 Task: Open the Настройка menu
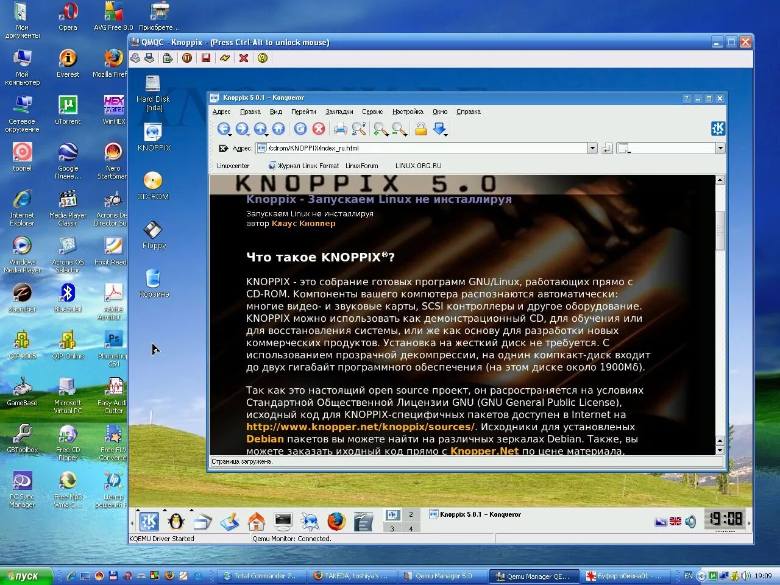tap(408, 112)
